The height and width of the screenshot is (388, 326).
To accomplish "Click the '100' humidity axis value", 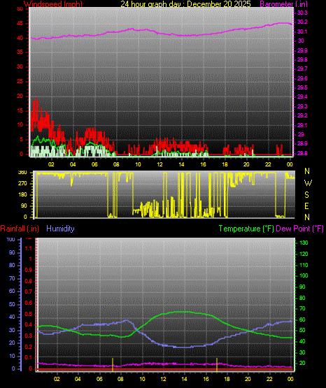I will click(x=11, y=239).
